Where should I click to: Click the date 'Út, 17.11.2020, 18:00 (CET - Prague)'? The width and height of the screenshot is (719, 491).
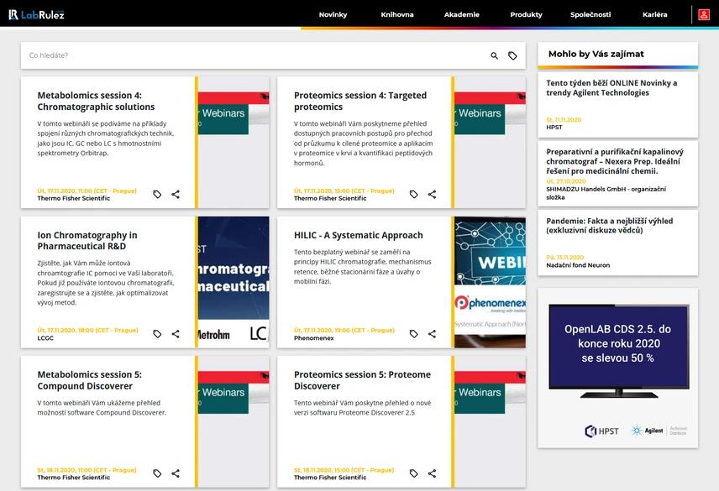[x=87, y=330]
